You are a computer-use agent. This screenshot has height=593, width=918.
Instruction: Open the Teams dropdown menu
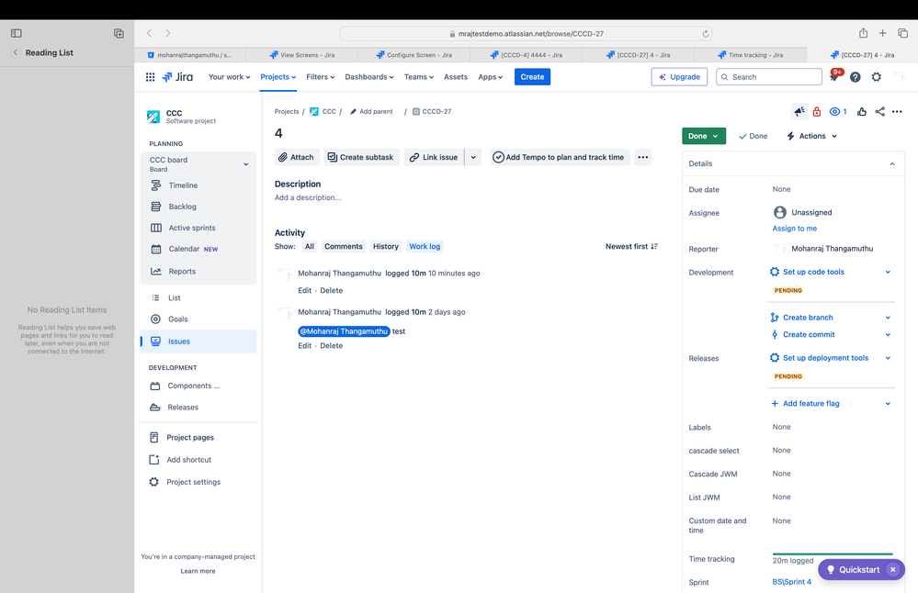point(419,76)
